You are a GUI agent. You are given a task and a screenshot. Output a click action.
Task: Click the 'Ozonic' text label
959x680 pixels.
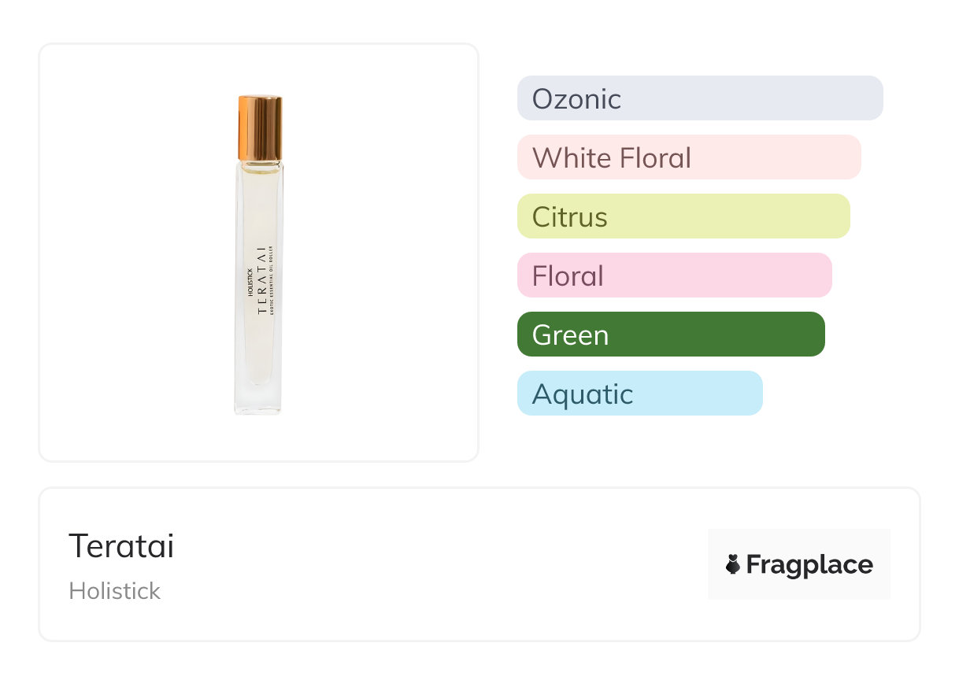576,98
